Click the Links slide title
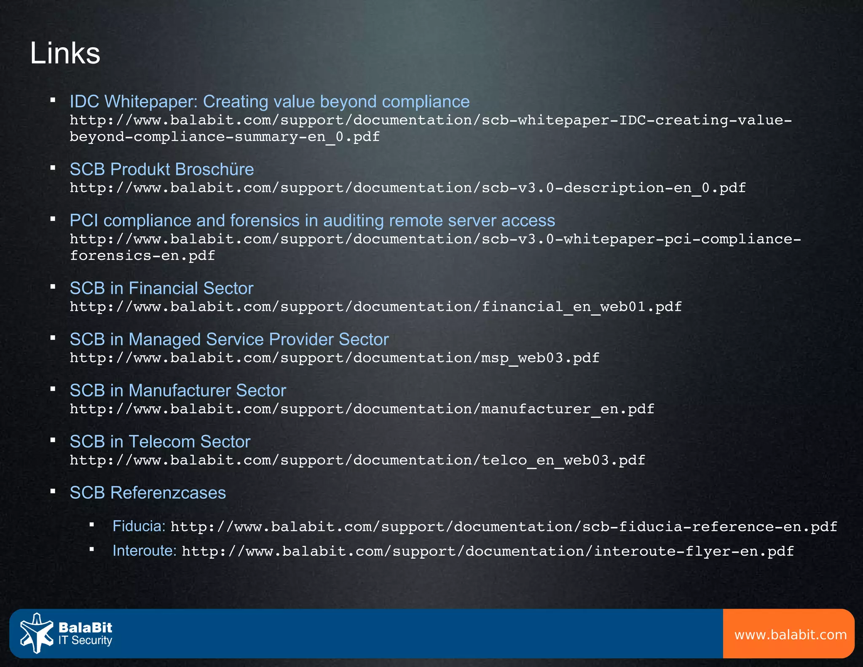Image resolution: width=863 pixels, height=667 pixels. tap(65, 53)
